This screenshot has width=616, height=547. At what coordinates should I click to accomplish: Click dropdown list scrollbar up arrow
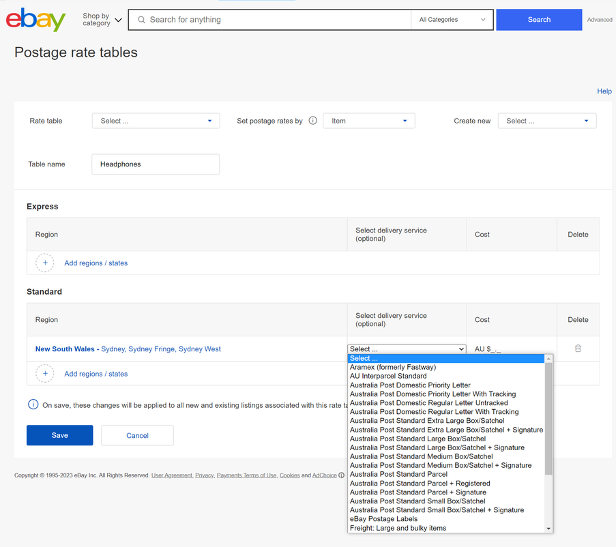[x=548, y=359]
